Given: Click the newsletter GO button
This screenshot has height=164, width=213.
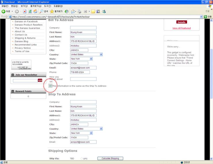Looking at the screenshot, I should coord(40,80).
